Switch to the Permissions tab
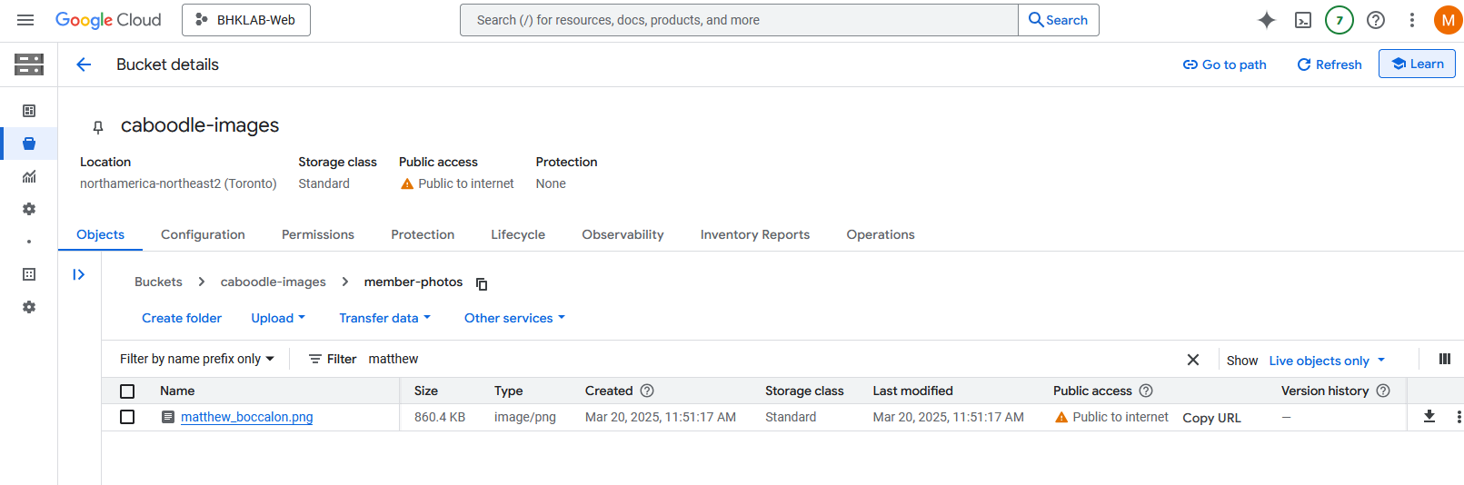 click(x=317, y=234)
